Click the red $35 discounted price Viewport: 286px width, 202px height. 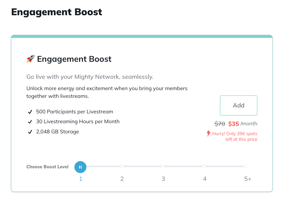tap(233, 124)
